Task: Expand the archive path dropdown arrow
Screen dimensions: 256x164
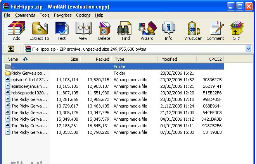Action: (x=248, y=49)
